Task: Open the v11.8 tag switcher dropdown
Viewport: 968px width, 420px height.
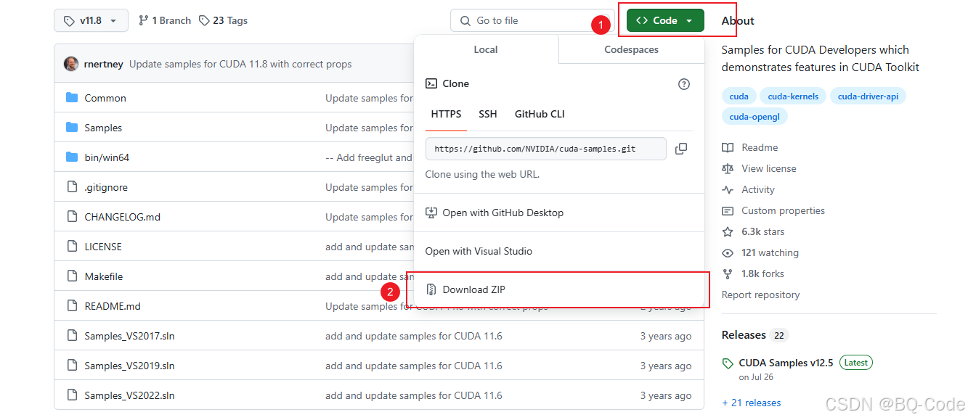Action: 91,20
